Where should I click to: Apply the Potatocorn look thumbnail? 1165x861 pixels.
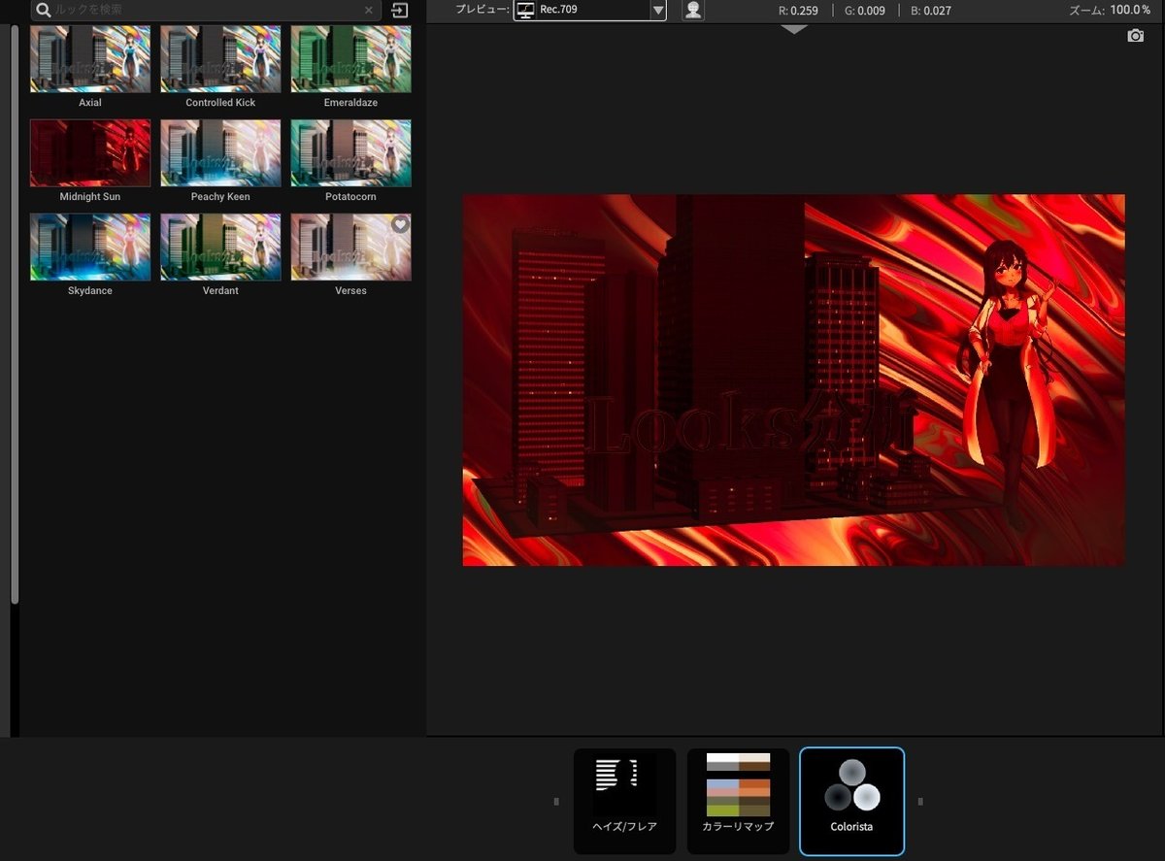point(350,152)
